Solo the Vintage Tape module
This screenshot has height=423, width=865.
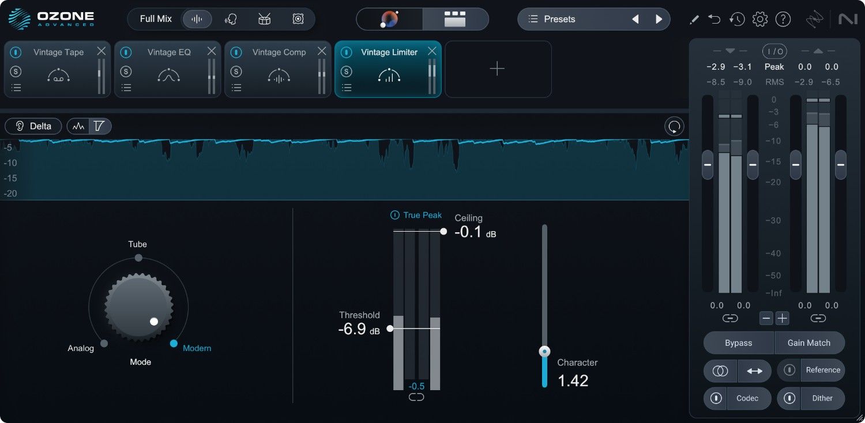16,71
